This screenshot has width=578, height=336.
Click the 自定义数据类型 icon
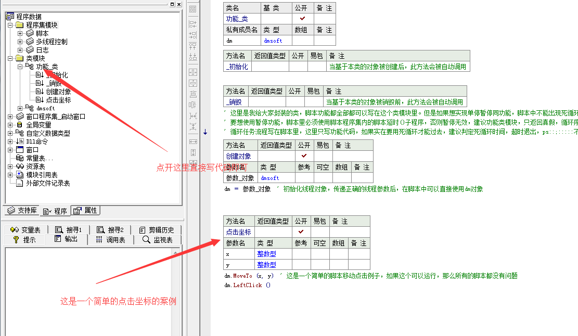[x=20, y=133]
